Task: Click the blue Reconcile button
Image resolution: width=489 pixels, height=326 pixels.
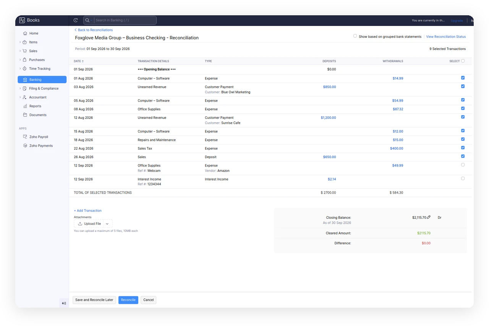Action: [x=128, y=300]
